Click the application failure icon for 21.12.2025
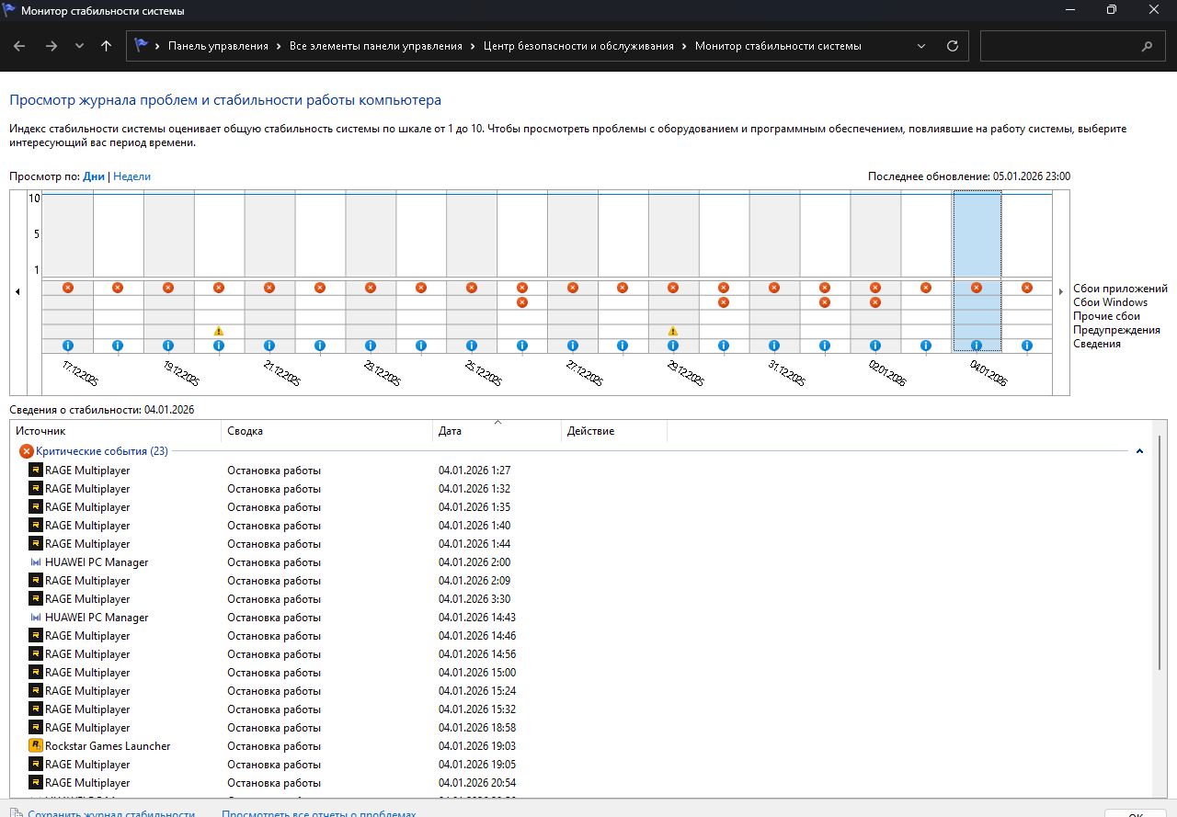Screen dimensions: 1177x817 269,288
